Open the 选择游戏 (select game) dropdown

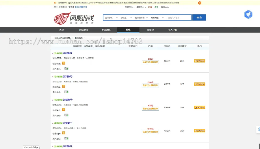(x=111, y=18)
